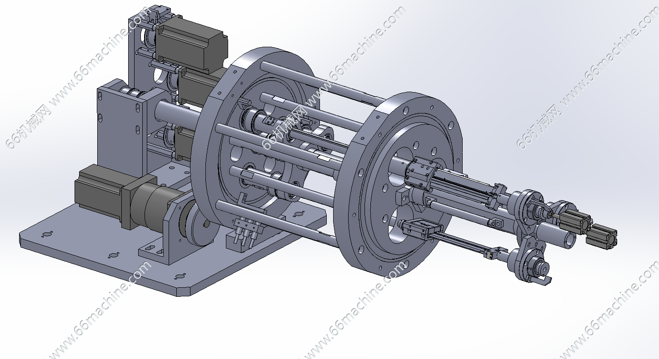Click the tall upright plate behind top motor
659x359 pixels.
pos(136,50)
